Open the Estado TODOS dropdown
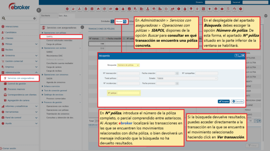The width and height of the screenshot is (270, 151). [x=187, y=79]
